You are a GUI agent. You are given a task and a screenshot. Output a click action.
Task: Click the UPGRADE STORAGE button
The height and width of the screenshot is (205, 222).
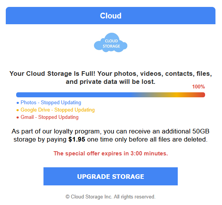[110, 177]
